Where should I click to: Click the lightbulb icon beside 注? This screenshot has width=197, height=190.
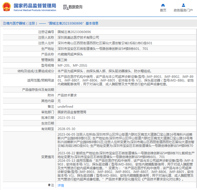[x=49, y=185]
